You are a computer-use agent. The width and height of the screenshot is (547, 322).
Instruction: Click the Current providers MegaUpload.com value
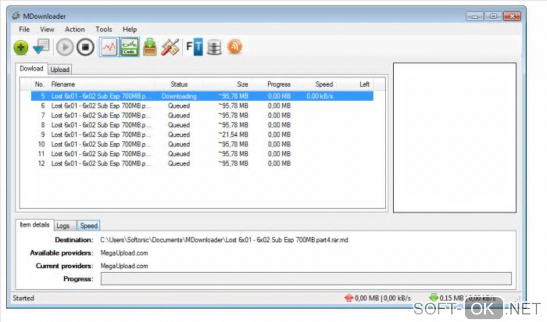tap(124, 266)
